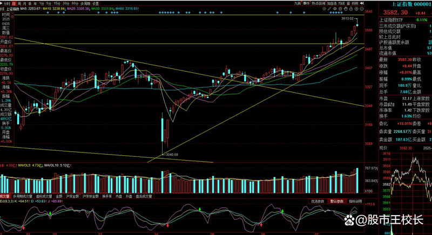Screen dimensions: 432x235
Task: Click the 默认参数 default parameters button
Action: [336, 201]
